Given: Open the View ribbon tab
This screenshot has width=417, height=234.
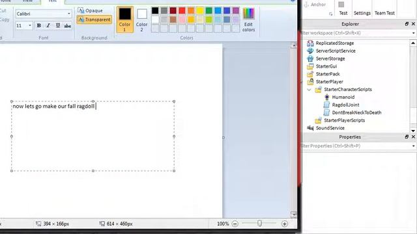Looking at the screenshot, I should [x=27, y=1].
